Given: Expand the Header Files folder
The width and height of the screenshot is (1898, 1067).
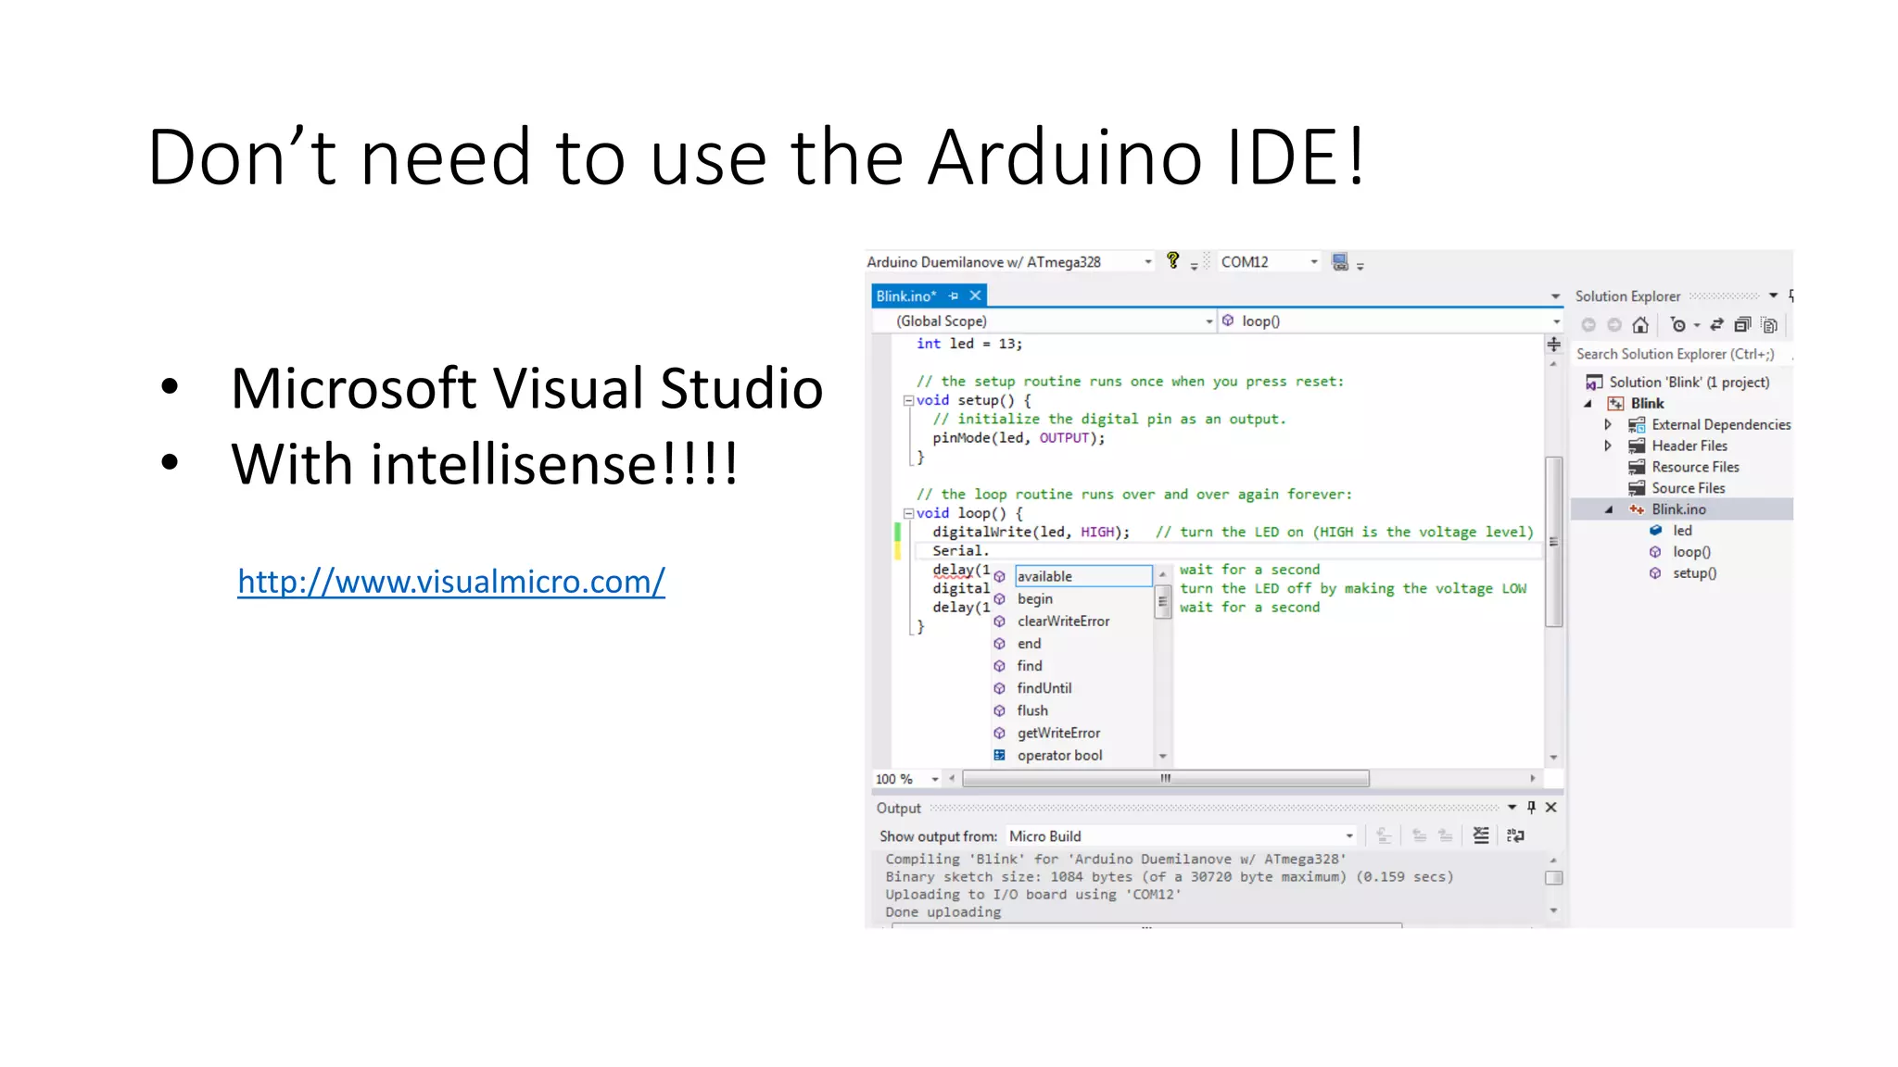Looking at the screenshot, I should 1608,446.
